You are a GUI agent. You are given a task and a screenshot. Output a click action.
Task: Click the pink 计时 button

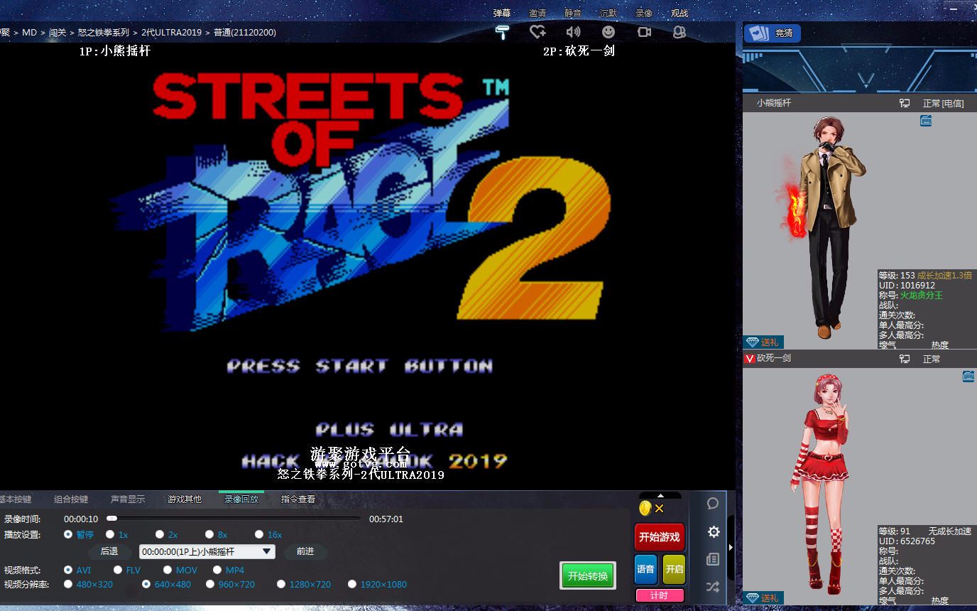660,595
